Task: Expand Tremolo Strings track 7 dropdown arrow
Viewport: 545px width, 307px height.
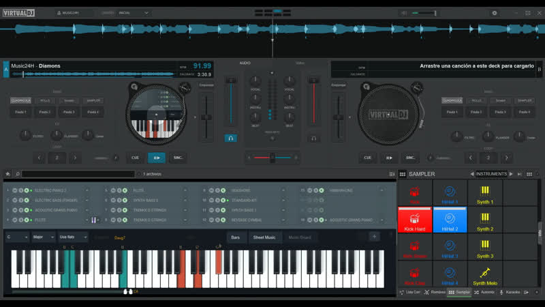Action: click(x=185, y=210)
